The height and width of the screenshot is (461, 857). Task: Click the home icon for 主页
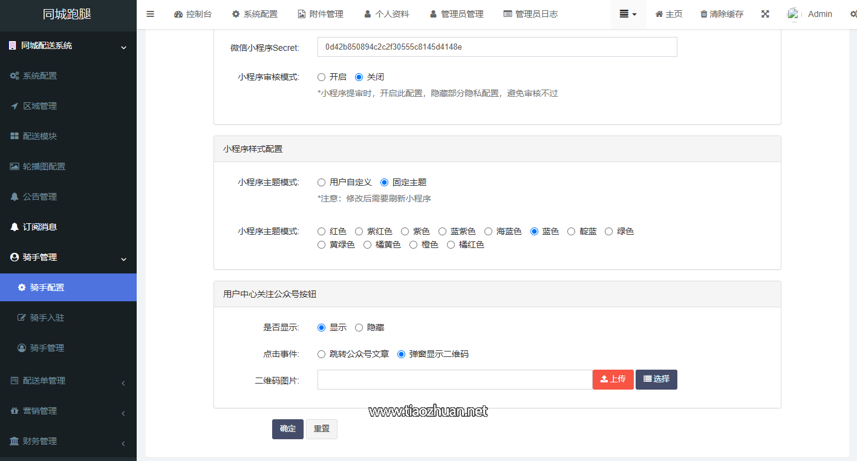[x=659, y=14]
